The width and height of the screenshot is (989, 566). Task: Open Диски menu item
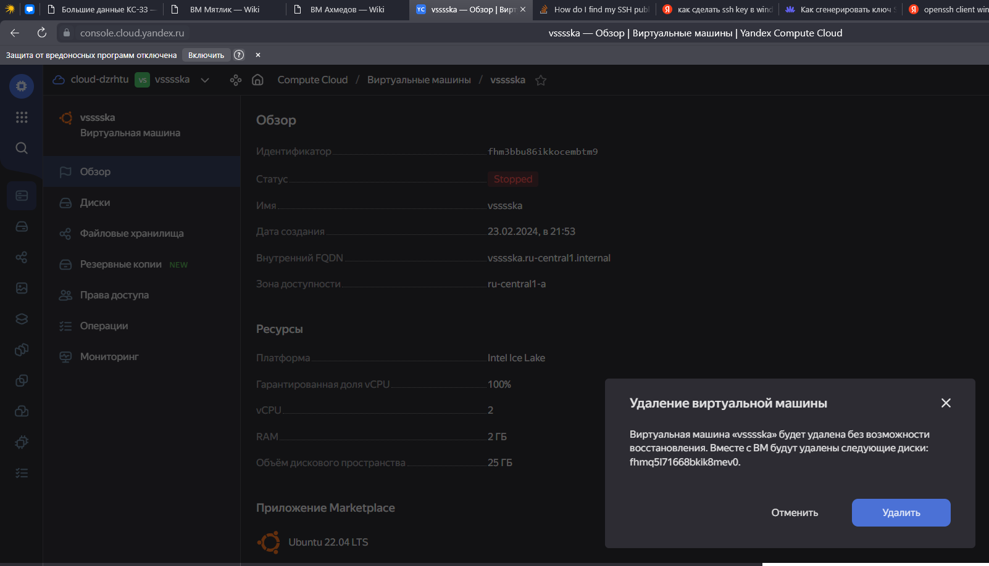pyautogui.click(x=142, y=202)
